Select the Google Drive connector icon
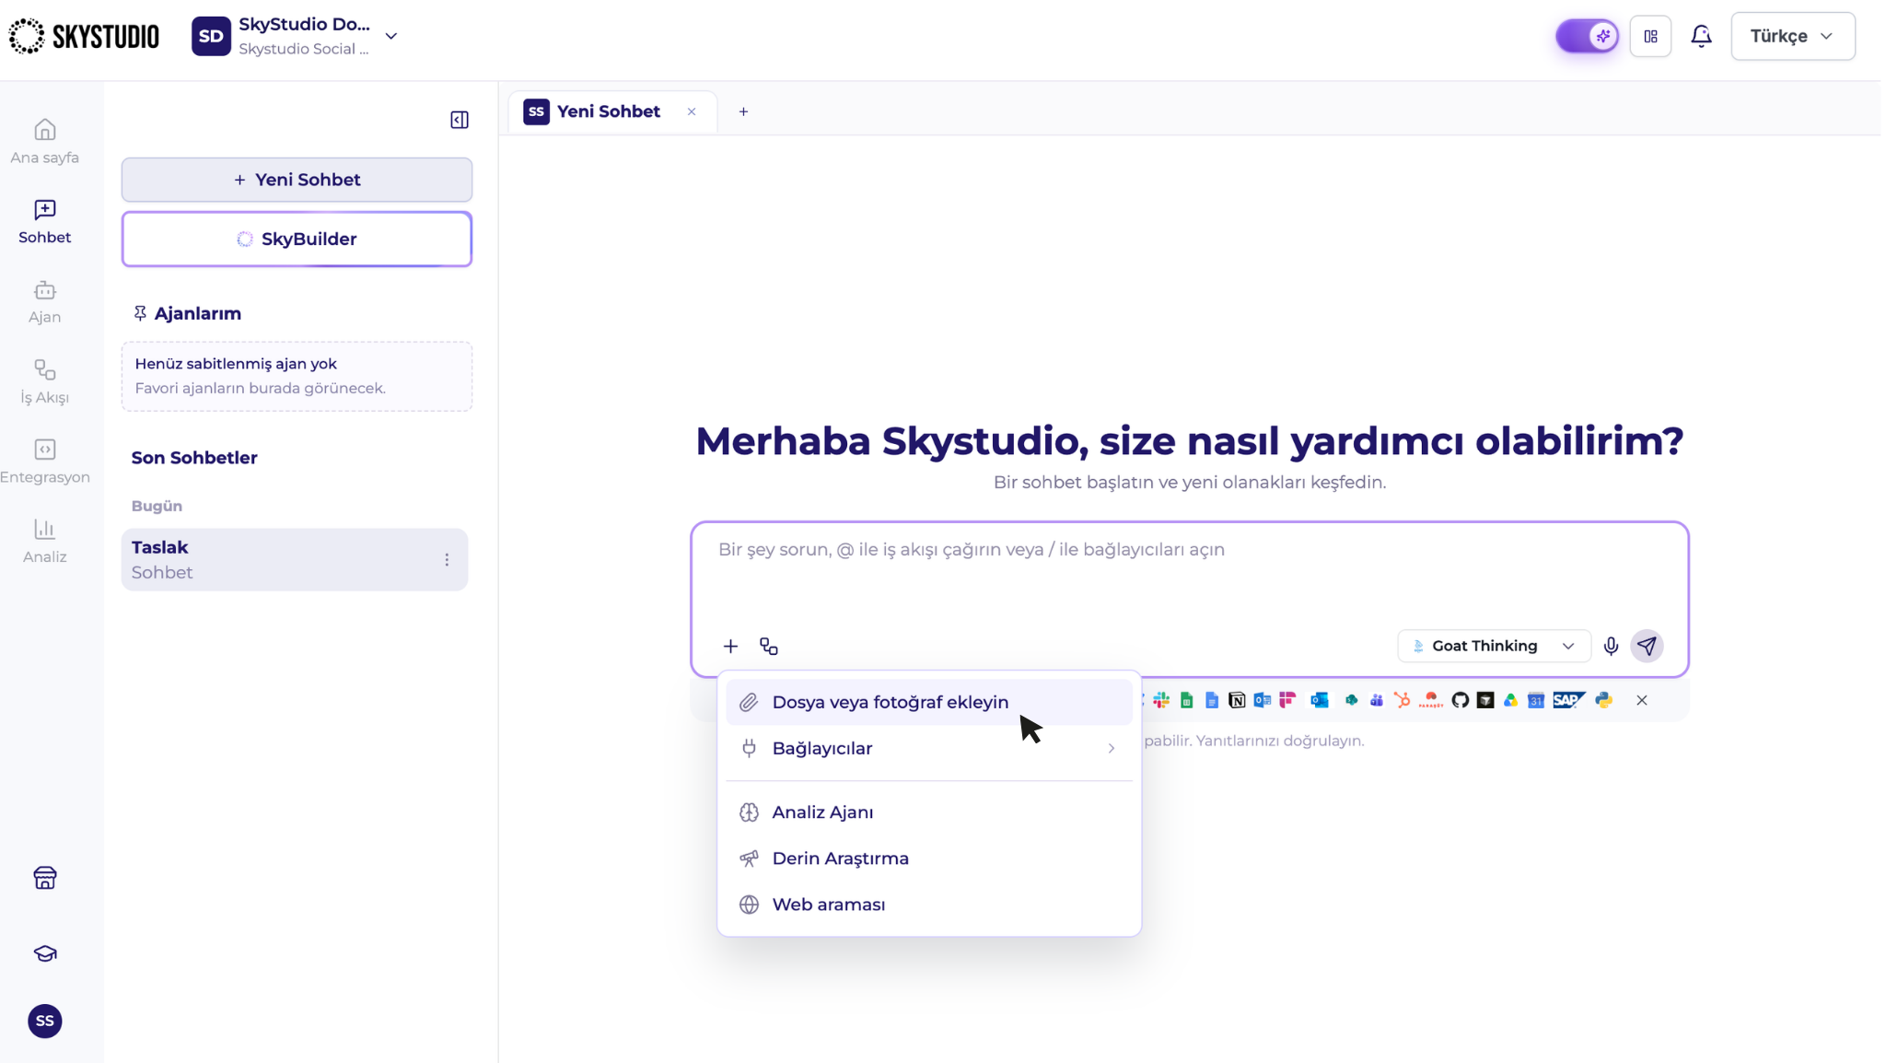Viewport: 1886px width, 1063px height. point(1510,700)
